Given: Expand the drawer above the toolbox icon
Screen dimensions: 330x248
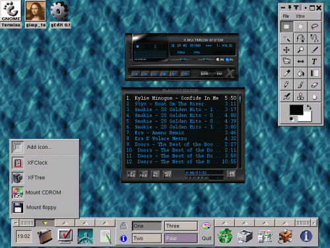Looking at the screenshot, I should point(285,223).
